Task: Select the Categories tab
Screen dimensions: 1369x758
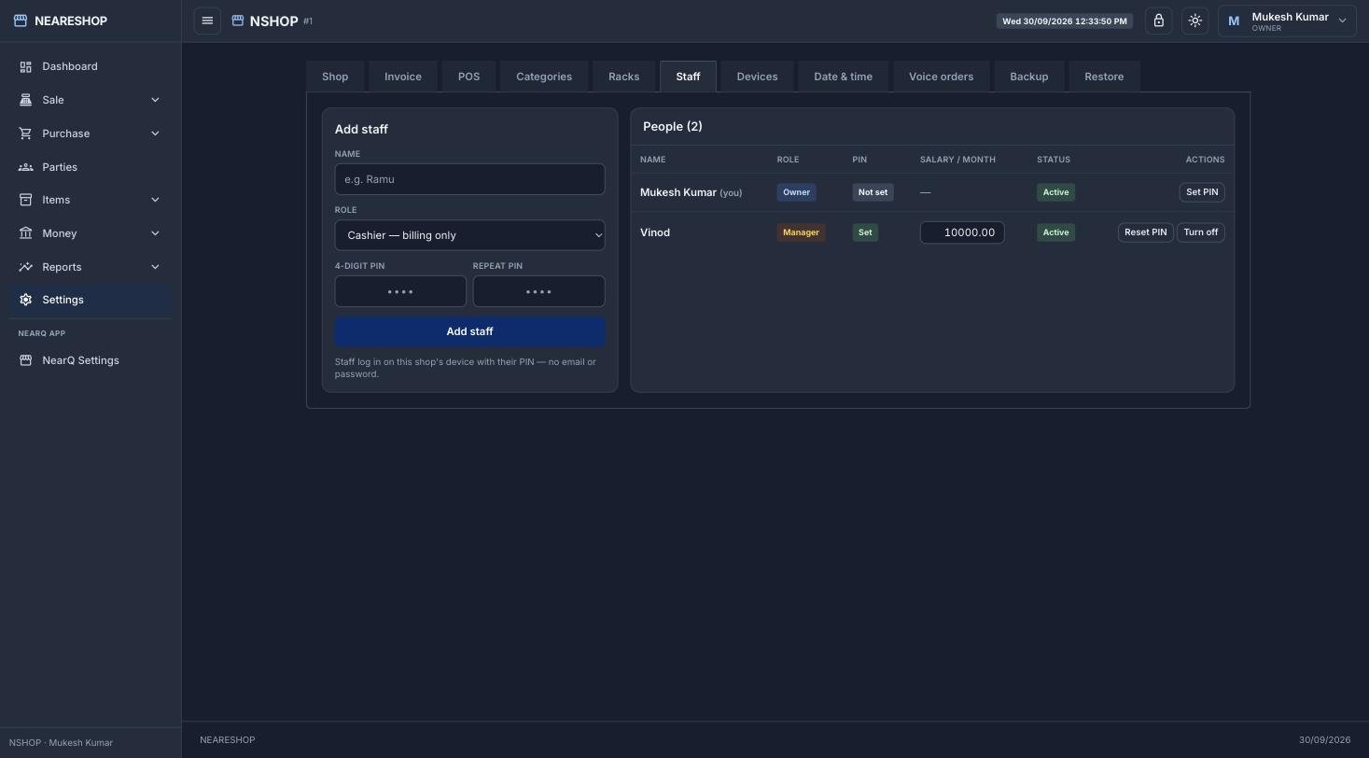Action: pos(544,77)
